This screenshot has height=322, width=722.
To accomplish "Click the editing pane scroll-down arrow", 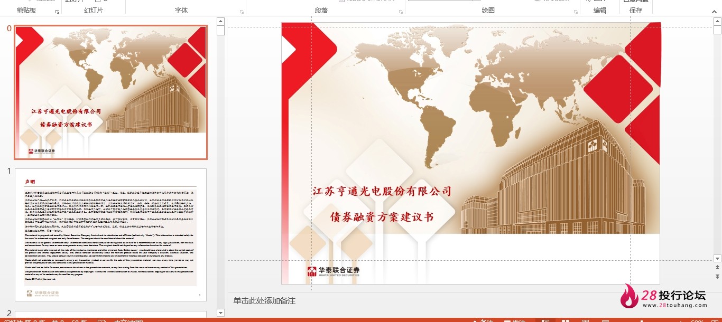I will (717, 259).
